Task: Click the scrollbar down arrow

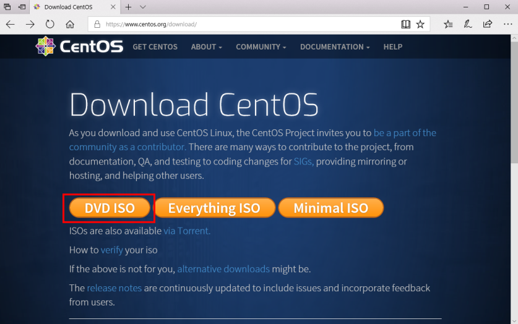Action: click(x=514, y=321)
